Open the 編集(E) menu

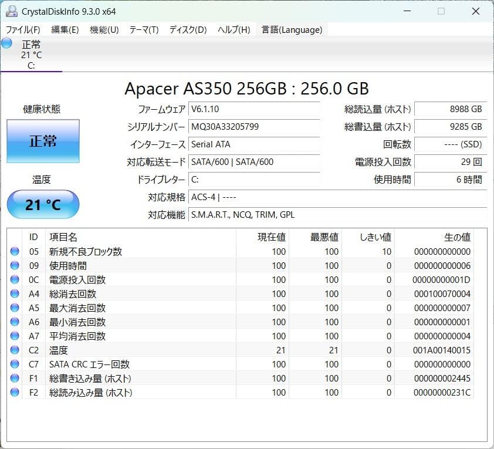pyautogui.click(x=65, y=29)
